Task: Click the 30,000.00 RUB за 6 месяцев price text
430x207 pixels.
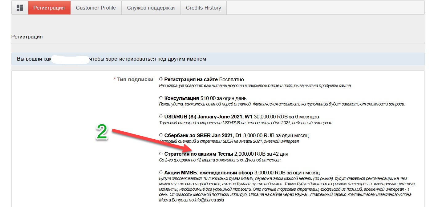Action: 286,117
